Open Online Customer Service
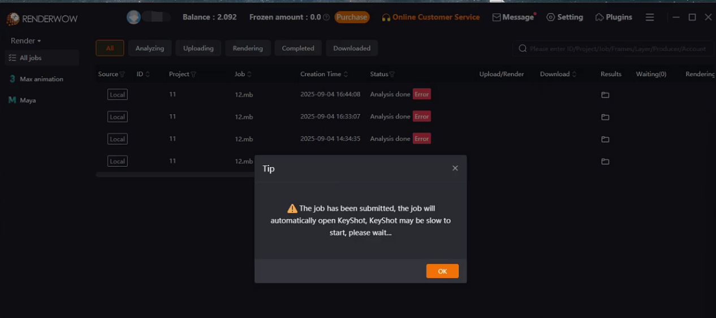Screen dimensions: 716x318 point(431,18)
